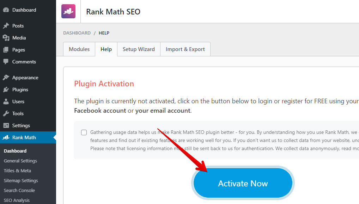Image resolution: width=359 pixels, height=204 pixels.
Task: Click the Appearance paintbrush icon
Action: tap(6, 78)
